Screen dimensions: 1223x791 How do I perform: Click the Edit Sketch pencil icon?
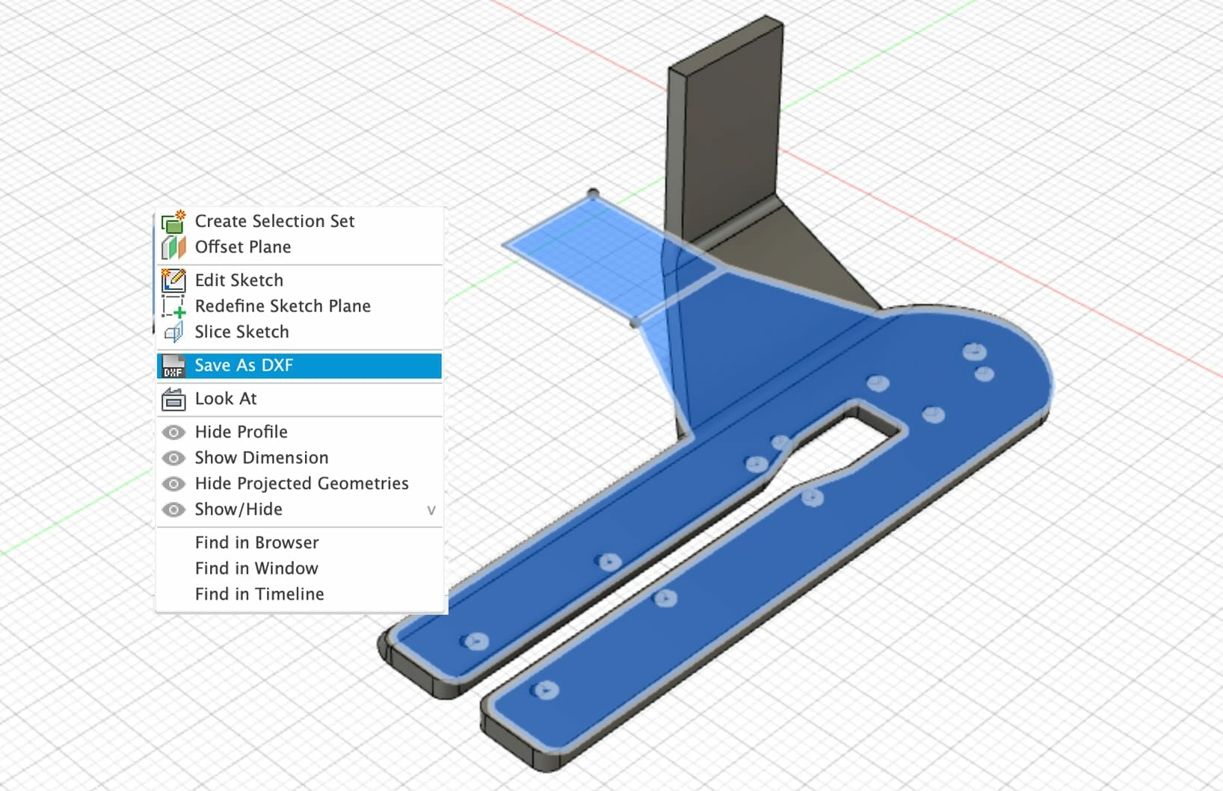point(173,280)
